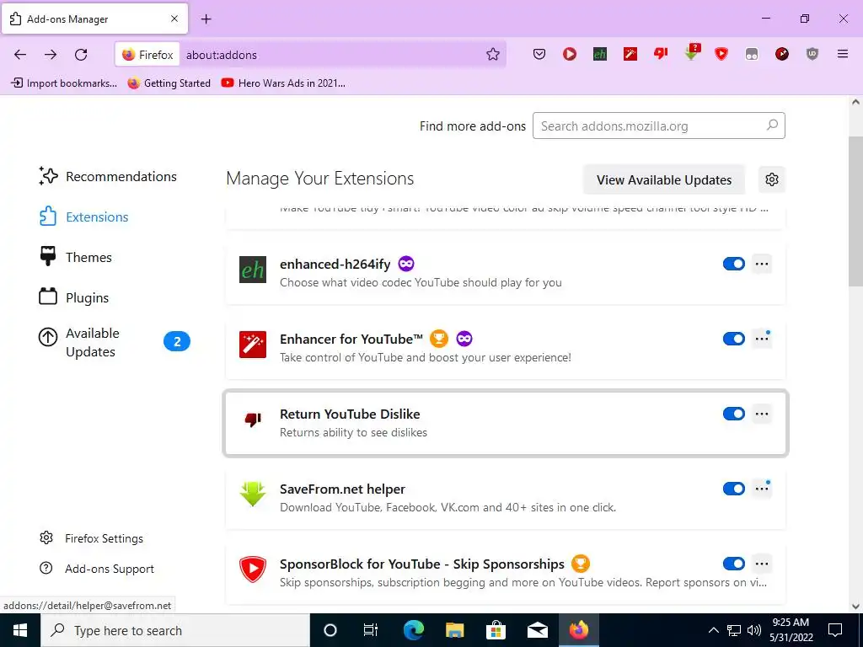Open the notification center icon
The width and height of the screenshot is (863, 647).
click(835, 630)
